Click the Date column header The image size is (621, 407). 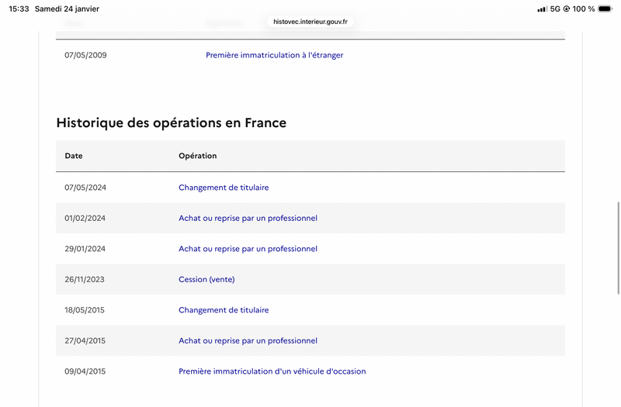point(74,156)
